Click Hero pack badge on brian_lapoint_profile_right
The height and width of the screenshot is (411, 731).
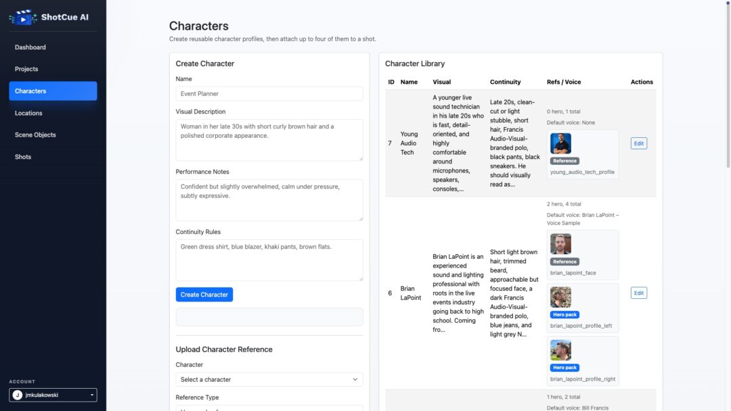coord(564,368)
